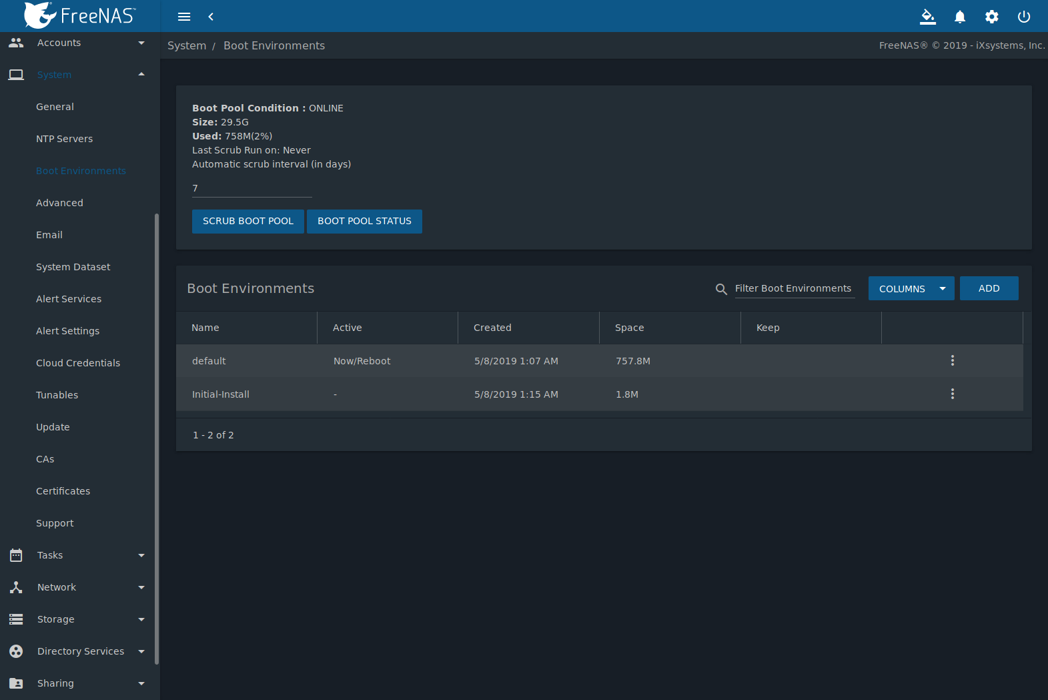Click the Sharing folder icon

click(16, 683)
